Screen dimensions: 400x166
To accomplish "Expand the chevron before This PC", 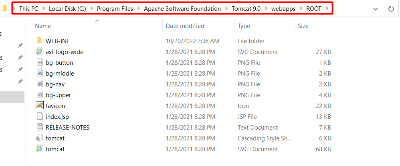I will click(x=14, y=9).
